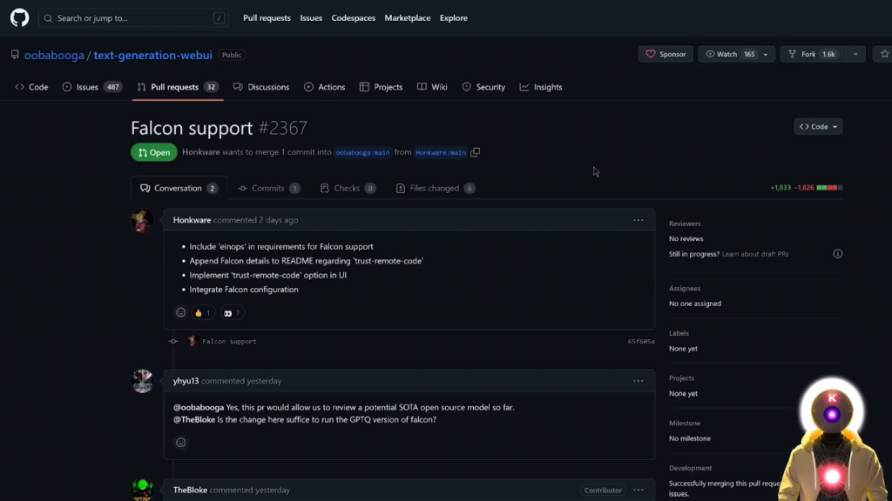
Task: Toggle the thumbs up reaction
Action: pyautogui.click(x=202, y=312)
